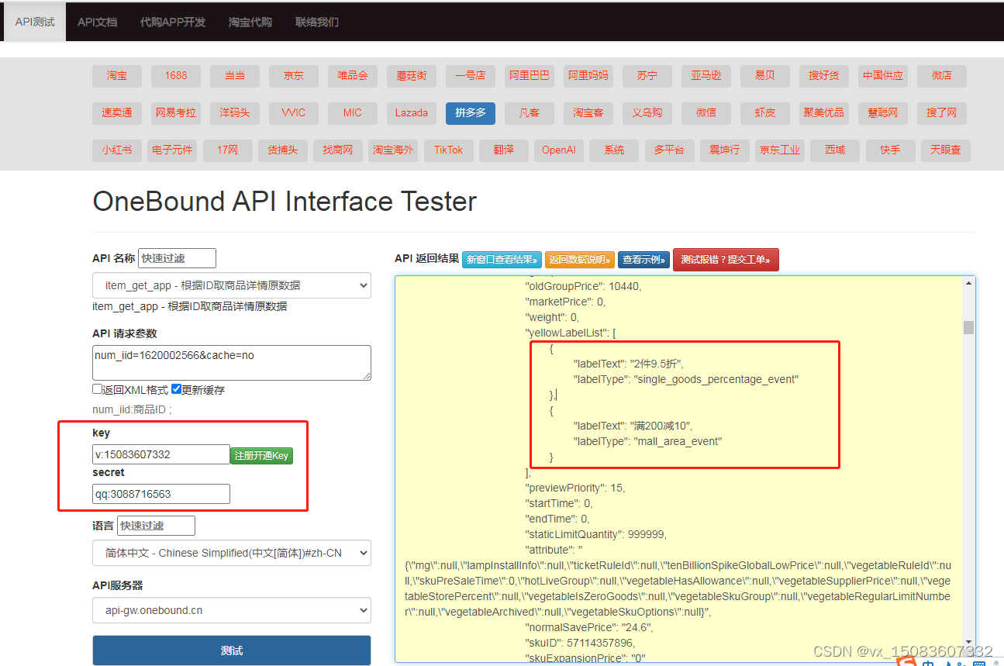Focus the 语言 quick filter field
Viewport: 1004px width, 666px height.
156,526
